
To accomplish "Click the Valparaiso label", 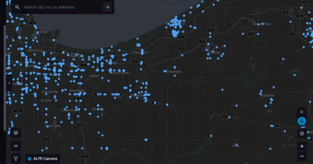I will [137, 95].
